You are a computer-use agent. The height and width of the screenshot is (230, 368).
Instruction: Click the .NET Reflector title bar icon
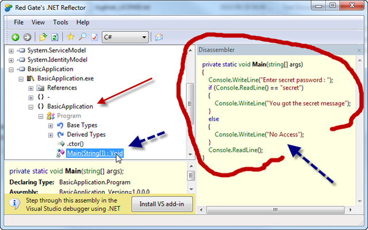click(9, 7)
